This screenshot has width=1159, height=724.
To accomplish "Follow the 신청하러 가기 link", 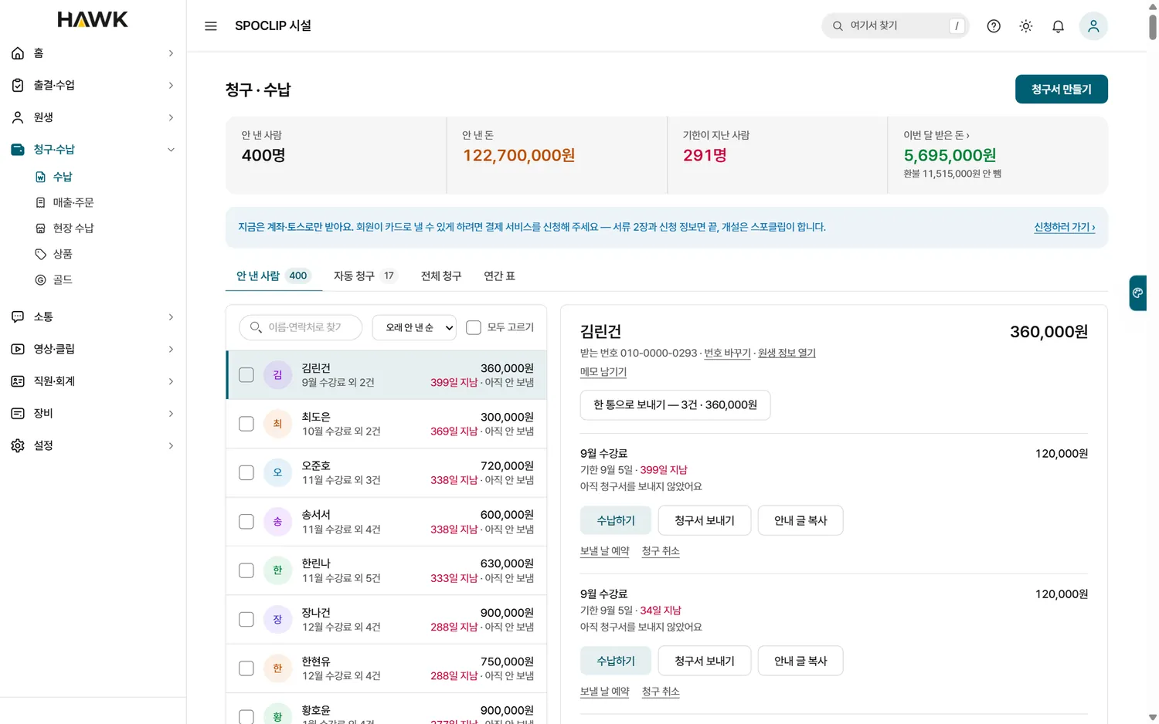I will [x=1065, y=228].
